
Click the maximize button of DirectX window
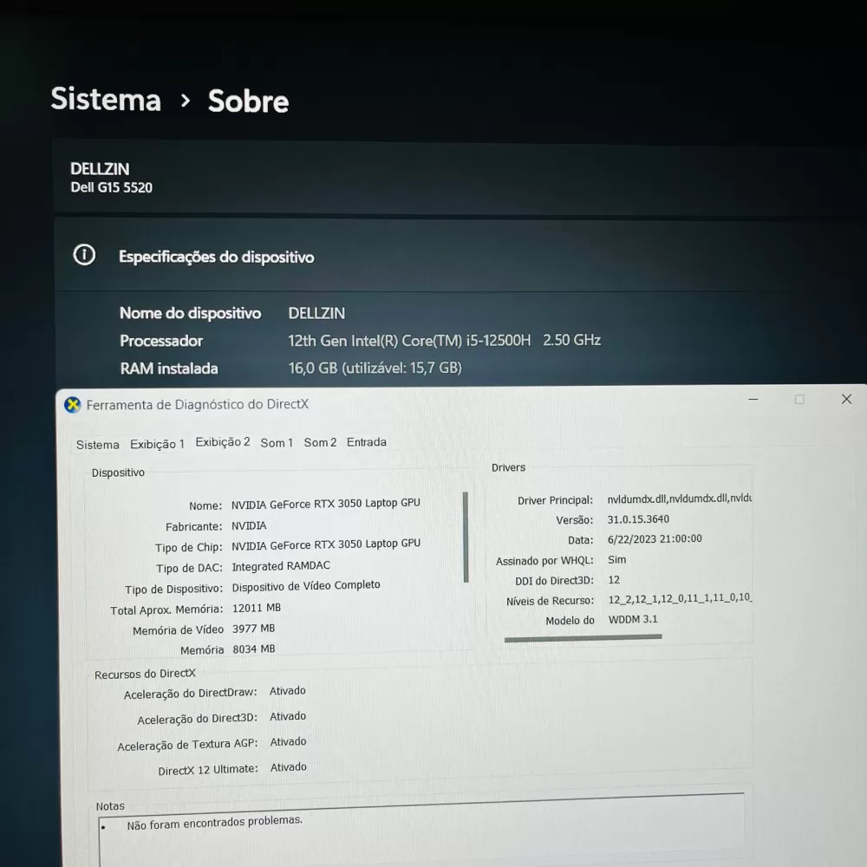tap(799, 399)
